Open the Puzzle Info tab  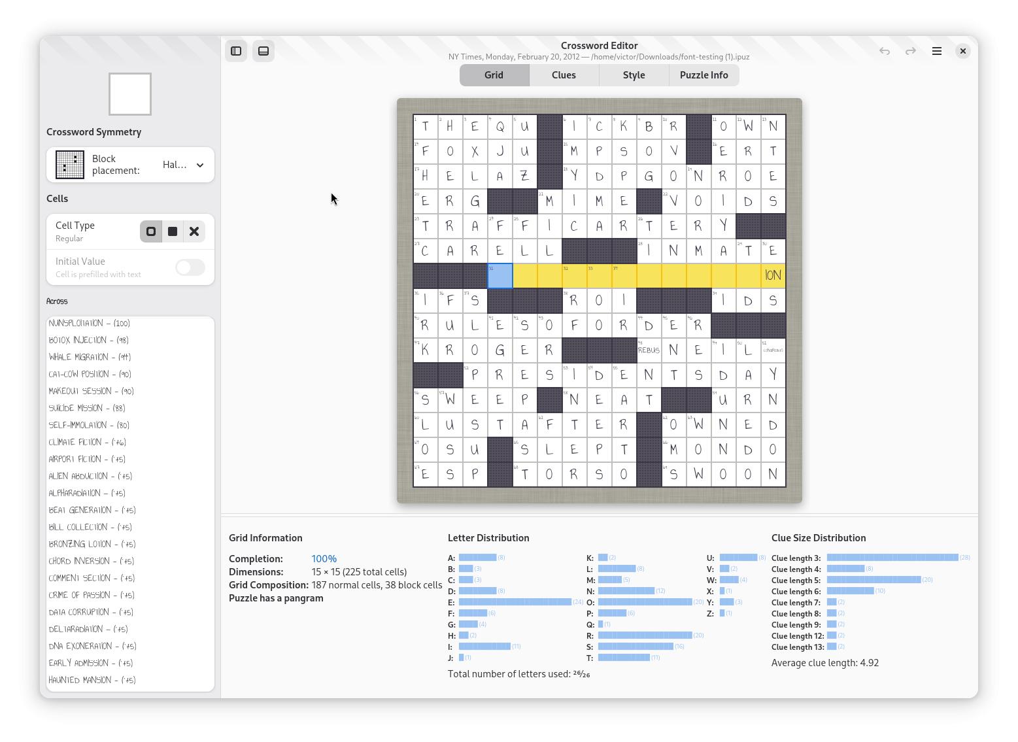704,75
